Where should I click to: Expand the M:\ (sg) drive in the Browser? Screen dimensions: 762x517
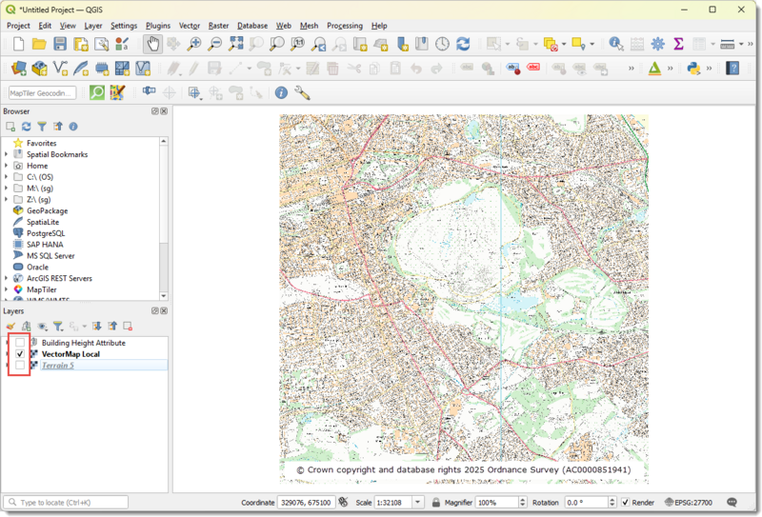point(6,189)
